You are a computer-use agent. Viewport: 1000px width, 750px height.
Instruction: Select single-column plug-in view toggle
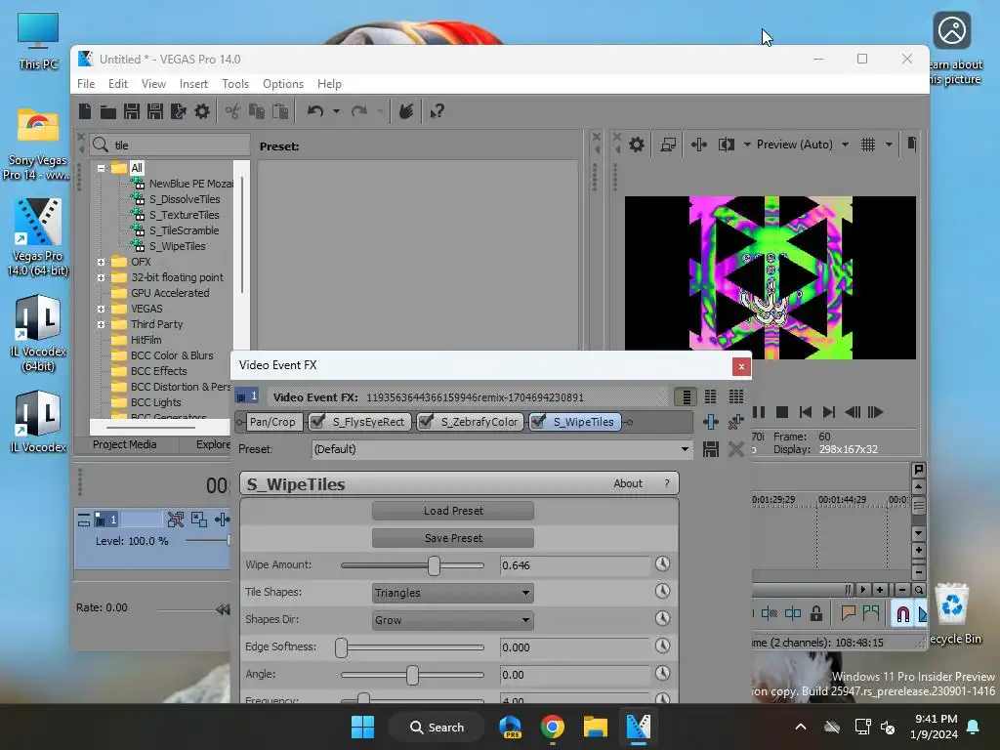(686, 396)
